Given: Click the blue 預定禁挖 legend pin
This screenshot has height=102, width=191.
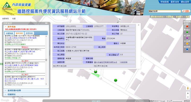Looking at the screenshot, I should (187, 50).
